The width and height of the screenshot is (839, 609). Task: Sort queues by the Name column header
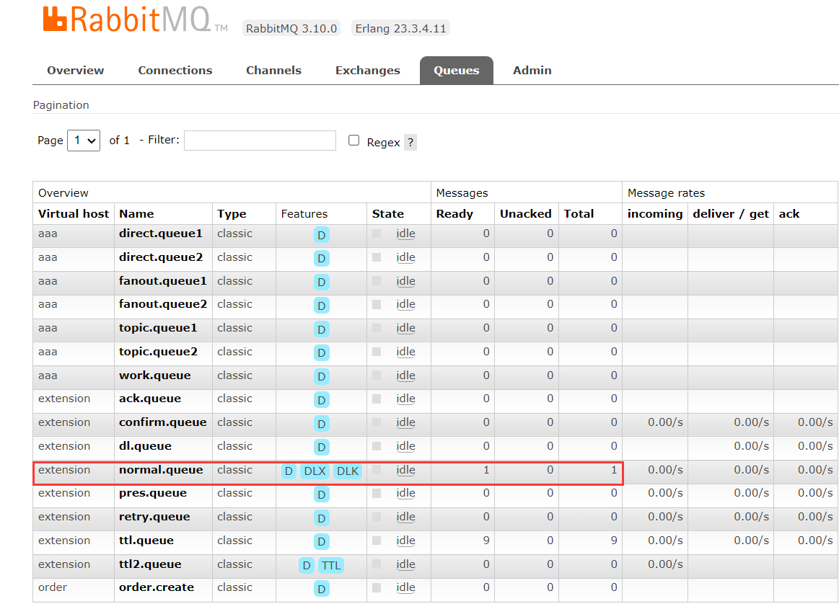pos(136,214)
